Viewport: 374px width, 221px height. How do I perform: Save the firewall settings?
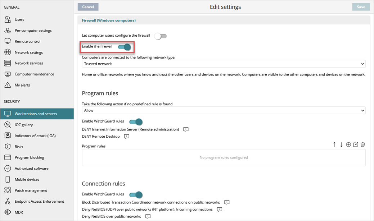coord(361,6)
